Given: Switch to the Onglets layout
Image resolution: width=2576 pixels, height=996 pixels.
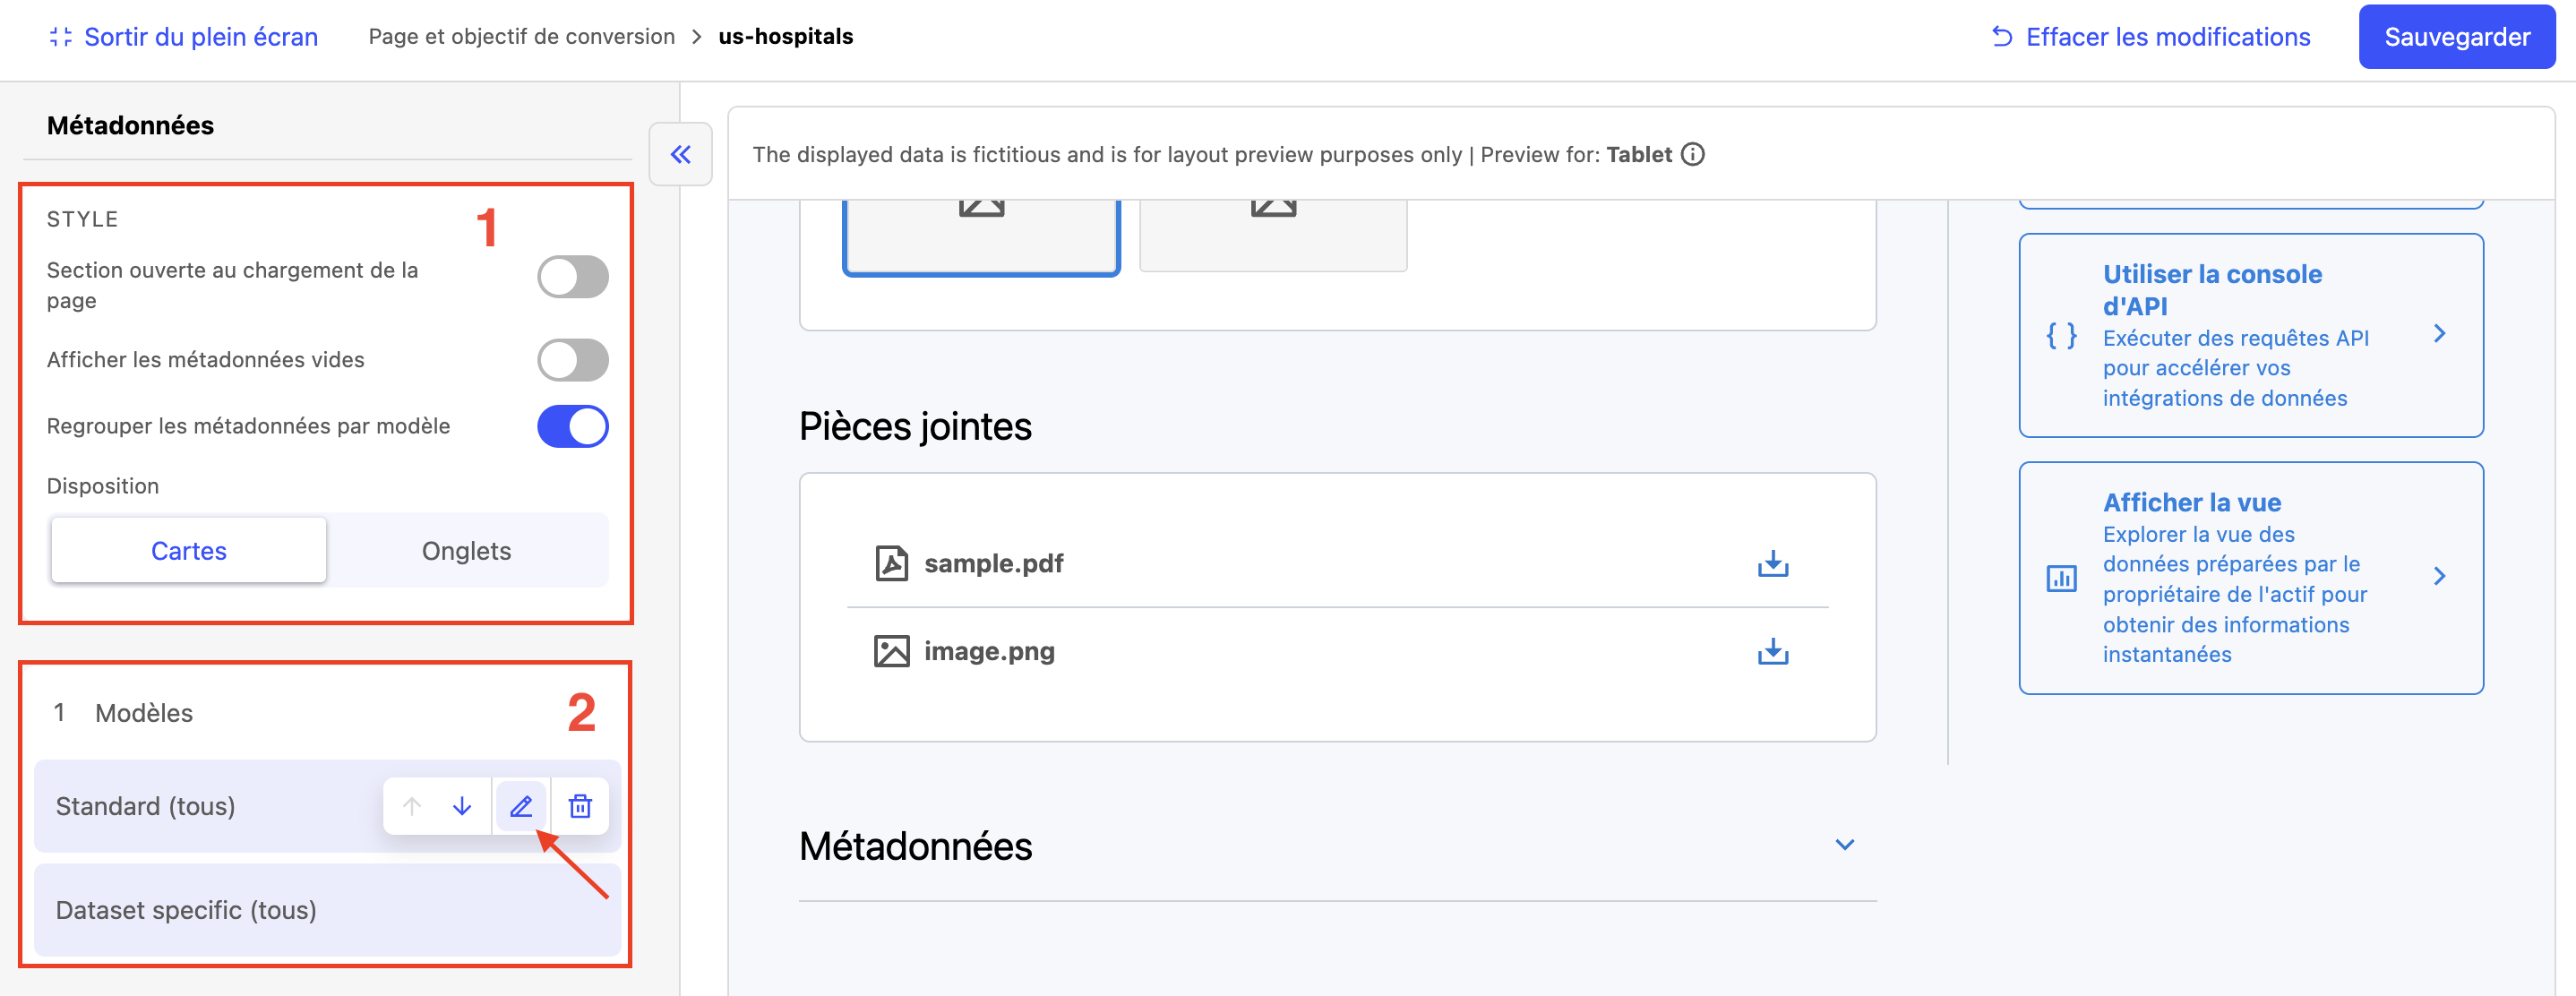Looking at the screenshot, I should pos(466,551).
